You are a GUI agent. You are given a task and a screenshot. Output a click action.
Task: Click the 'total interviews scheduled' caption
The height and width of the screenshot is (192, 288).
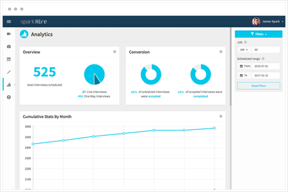click(44, 85)
